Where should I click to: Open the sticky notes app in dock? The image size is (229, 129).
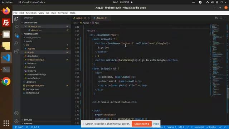pyautogui.click(x=6, y=46)
